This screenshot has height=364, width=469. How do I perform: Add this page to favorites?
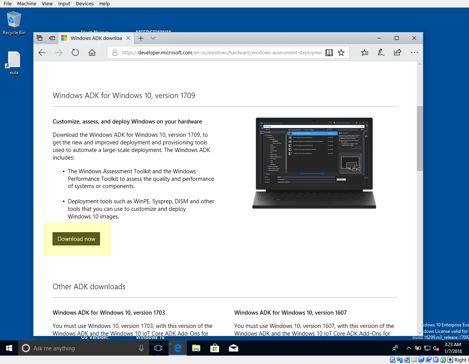click(341, 52)
